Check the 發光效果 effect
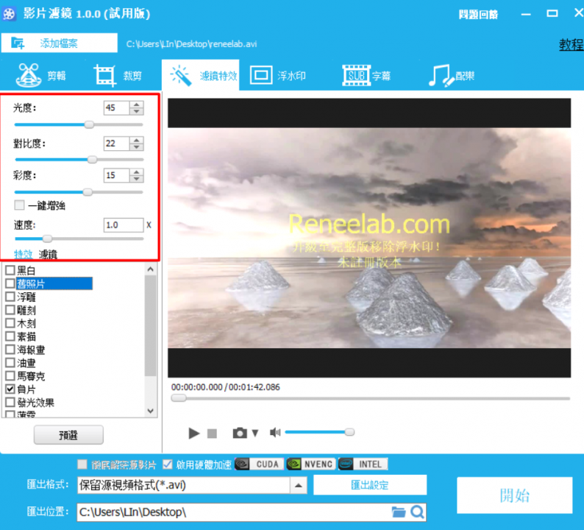584x530 pixels. [10, 402]
